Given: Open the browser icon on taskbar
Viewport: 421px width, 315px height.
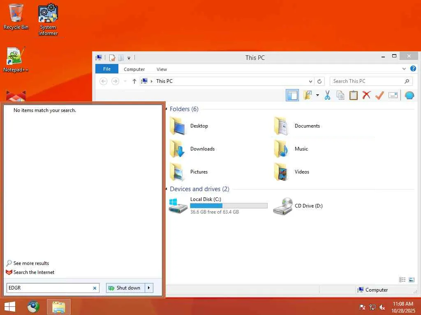Looking at the screenshot, I should pos(33,307).
